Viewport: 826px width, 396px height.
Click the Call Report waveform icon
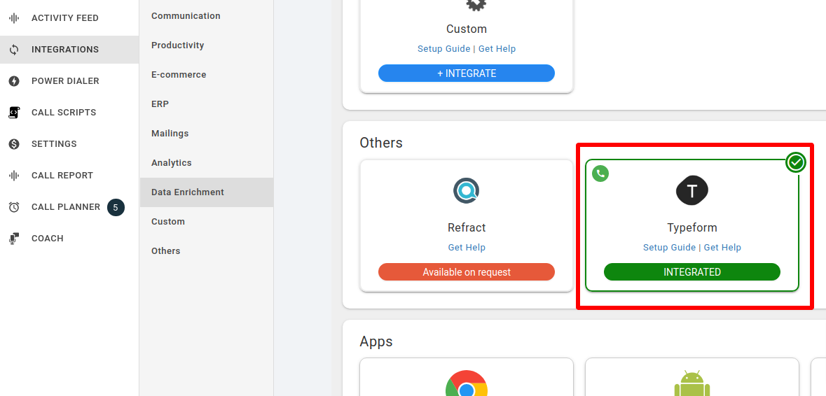pyautogui.click(x=14, y=176)
